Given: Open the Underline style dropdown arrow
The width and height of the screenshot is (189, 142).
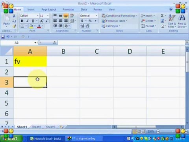Looking at the screenshot, I should pyautogui.click(x=37, y=21).
